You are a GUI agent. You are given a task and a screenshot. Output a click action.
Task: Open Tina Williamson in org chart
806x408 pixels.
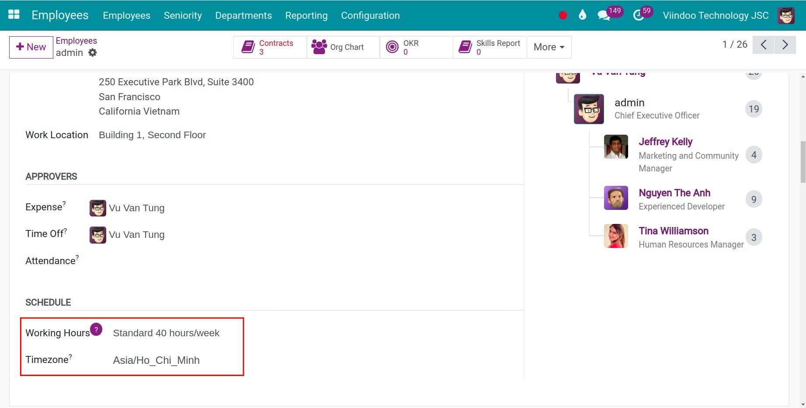point(674,231)
